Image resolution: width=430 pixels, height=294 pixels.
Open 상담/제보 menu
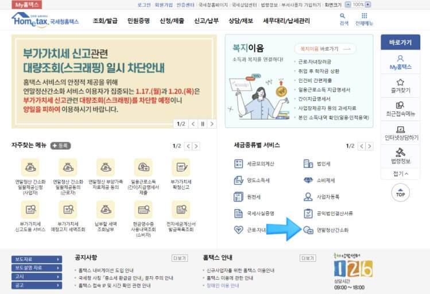[x=241, y=21]
